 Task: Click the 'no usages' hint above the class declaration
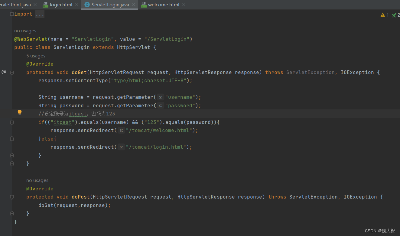[25, 31]
